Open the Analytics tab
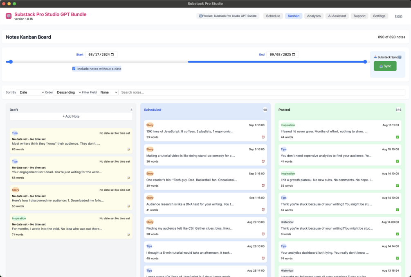 tap(314, 16)
